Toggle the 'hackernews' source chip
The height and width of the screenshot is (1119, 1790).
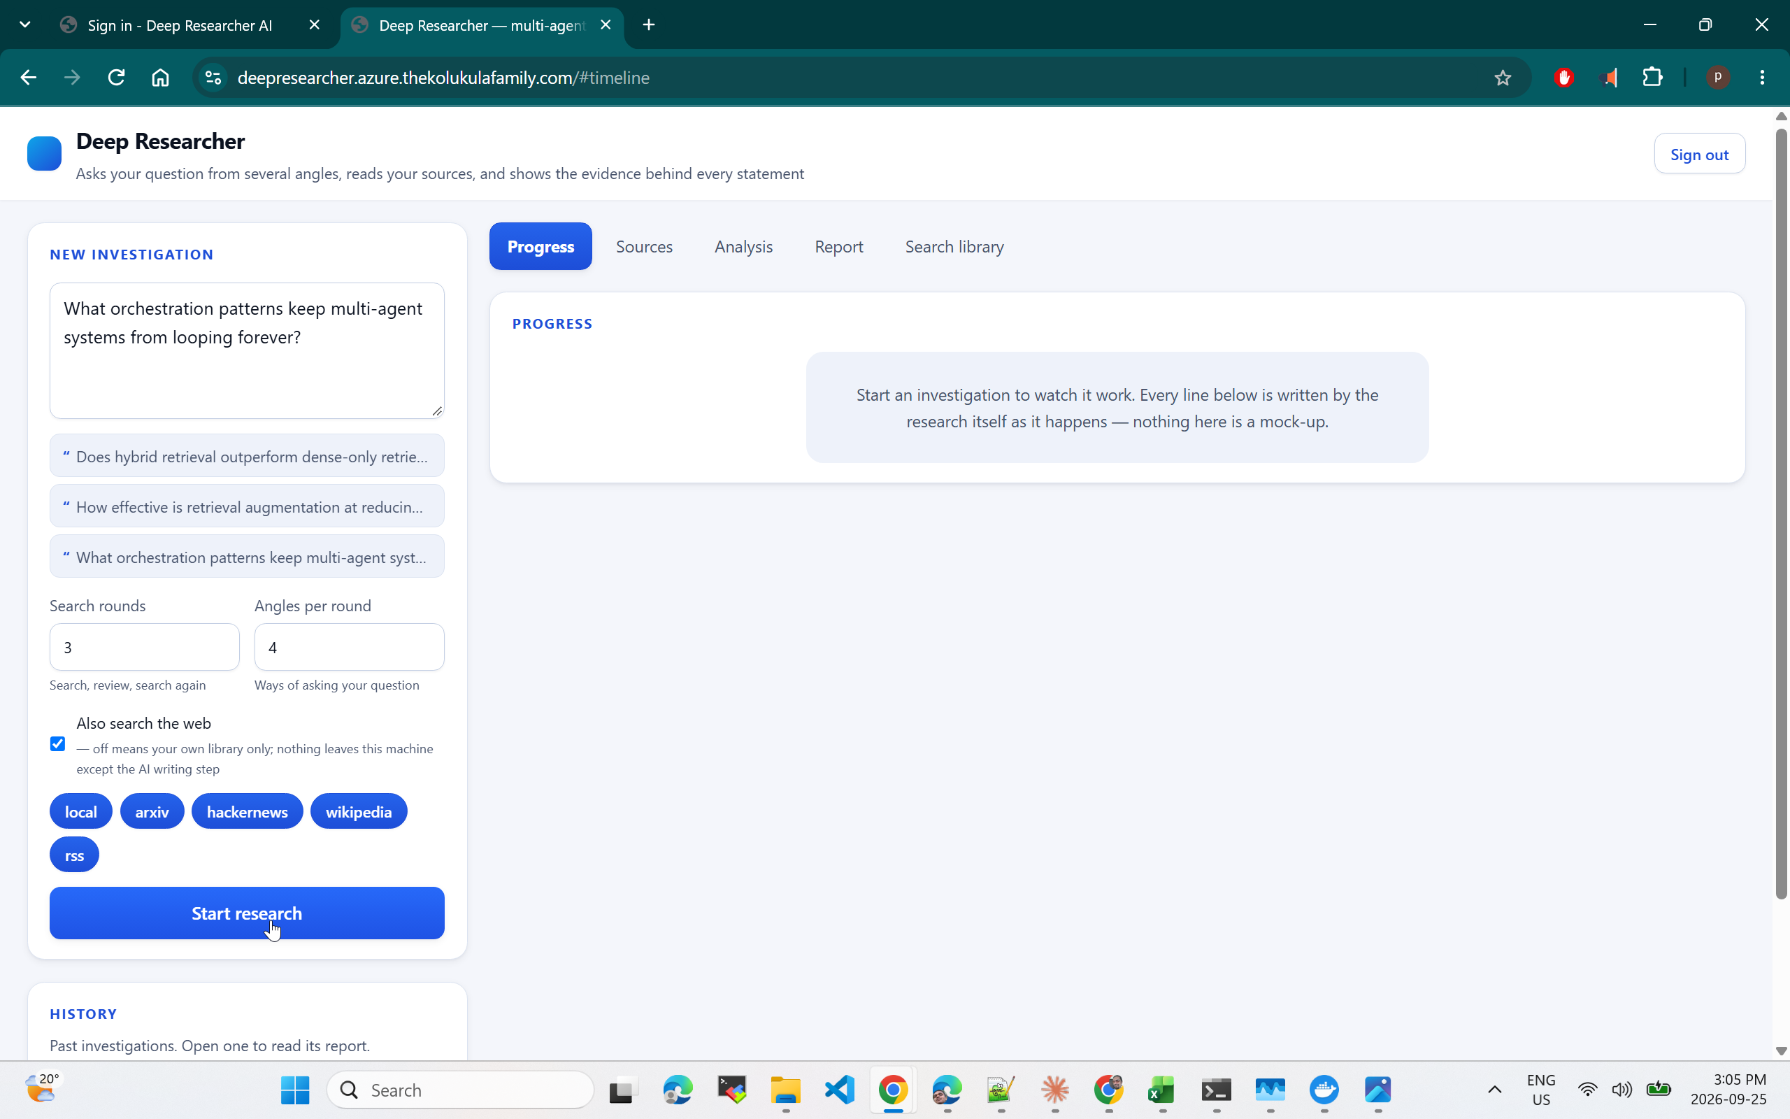(247, 811)
